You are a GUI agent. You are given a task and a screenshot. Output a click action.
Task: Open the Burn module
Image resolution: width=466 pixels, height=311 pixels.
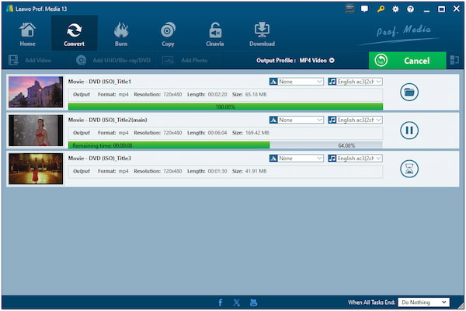pyautogui.click(x=121, y=33)
